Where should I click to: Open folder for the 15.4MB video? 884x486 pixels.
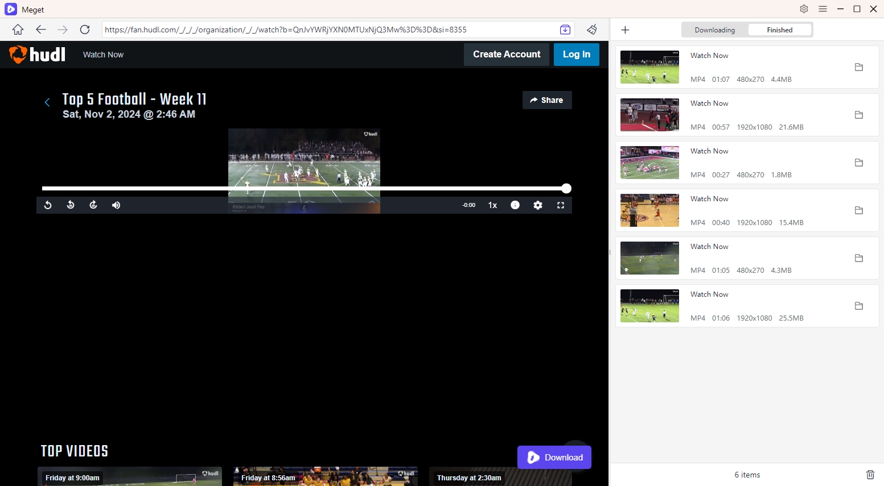point(859,210)
